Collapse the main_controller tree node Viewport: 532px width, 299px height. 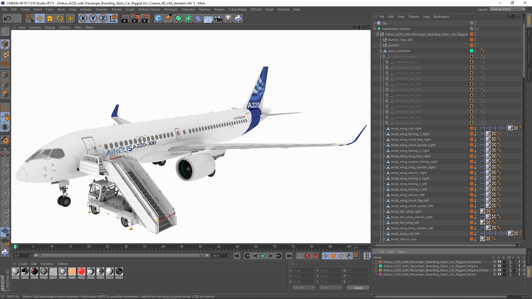click(x=381, y=51)
